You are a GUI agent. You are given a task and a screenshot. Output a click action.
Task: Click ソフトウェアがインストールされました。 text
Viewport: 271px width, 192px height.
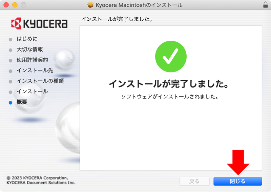(x=170, y=97)
